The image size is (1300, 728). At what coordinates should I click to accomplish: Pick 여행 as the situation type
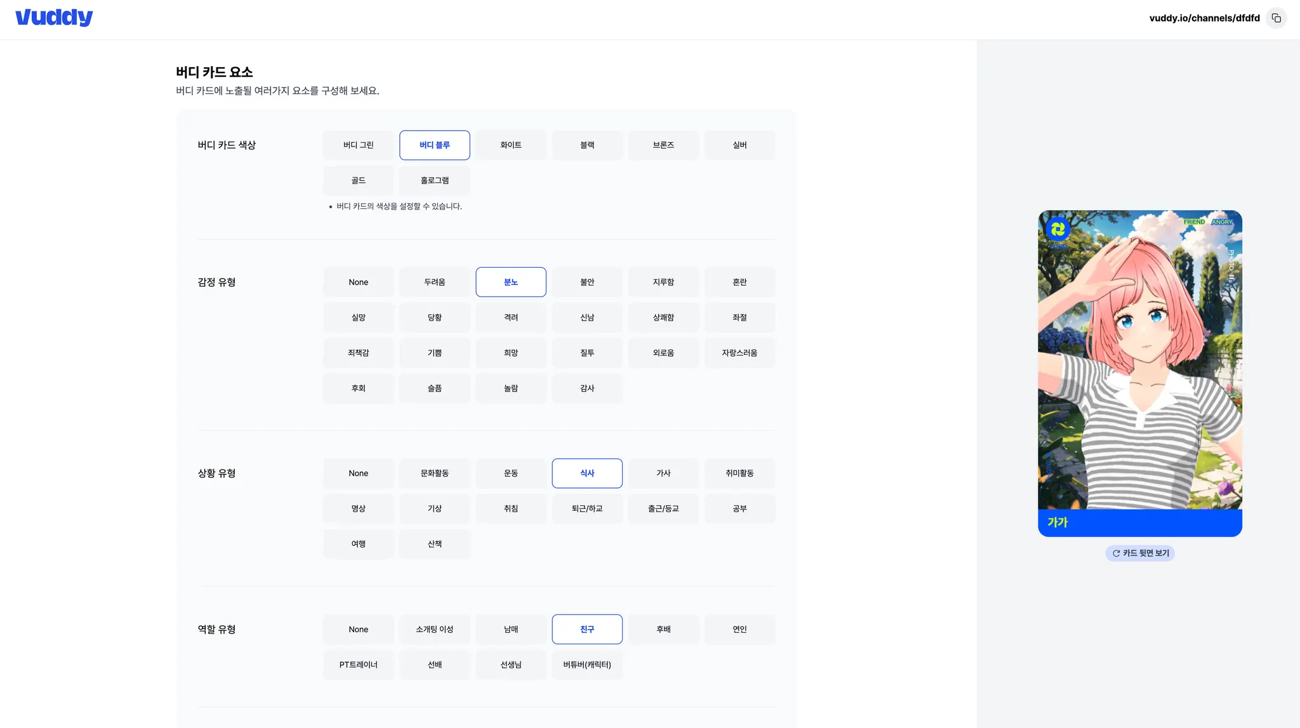click(358, 544)
